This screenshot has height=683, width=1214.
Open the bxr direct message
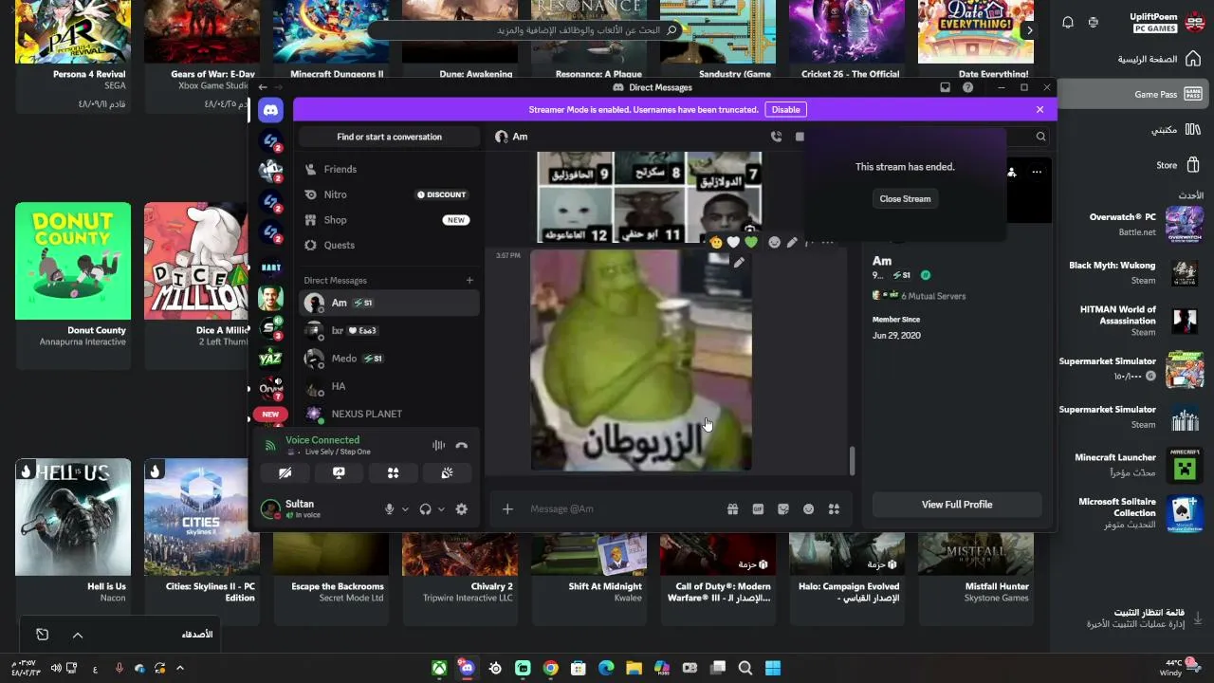coord(389,331)
